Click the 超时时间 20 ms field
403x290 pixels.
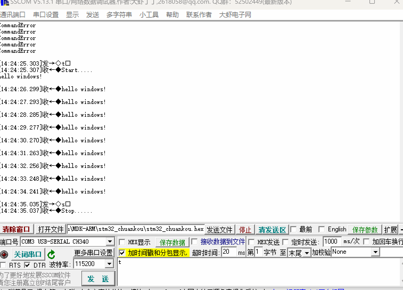[x=229, y=252]
